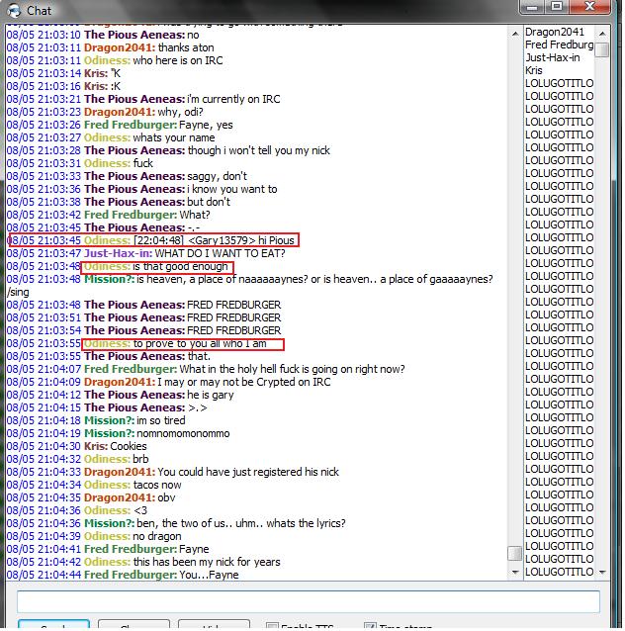The height and width of the screenshot is (631, 625).
Task: Click message "but don't"
Action: pos(209,202)
